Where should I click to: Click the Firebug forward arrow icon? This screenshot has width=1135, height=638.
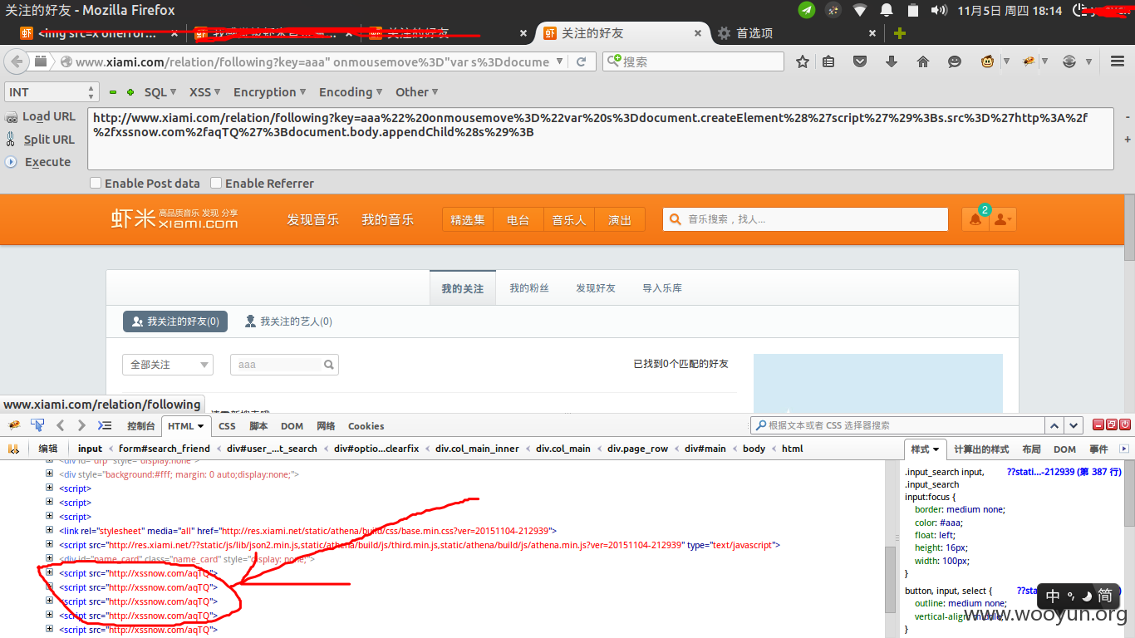pyautogui.click(x=81, y=425)
